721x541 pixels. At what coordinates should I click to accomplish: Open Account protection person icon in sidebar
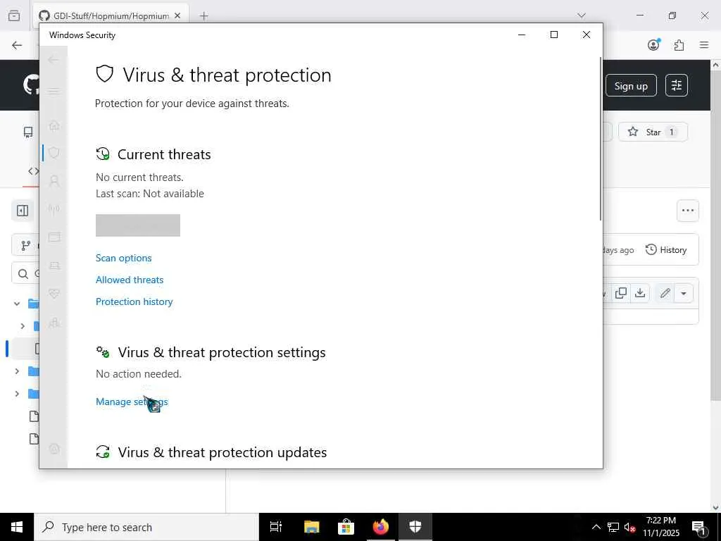pyautogui.click(x=54, y=181)
